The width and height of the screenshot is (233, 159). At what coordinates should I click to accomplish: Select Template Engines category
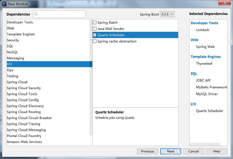(x=48, y=34)
